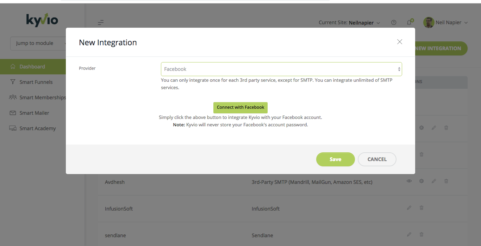This screenshot has height=246, width=481.
Task: Click the 3rd-Party SMTP provider text
Action: (312, 182)
